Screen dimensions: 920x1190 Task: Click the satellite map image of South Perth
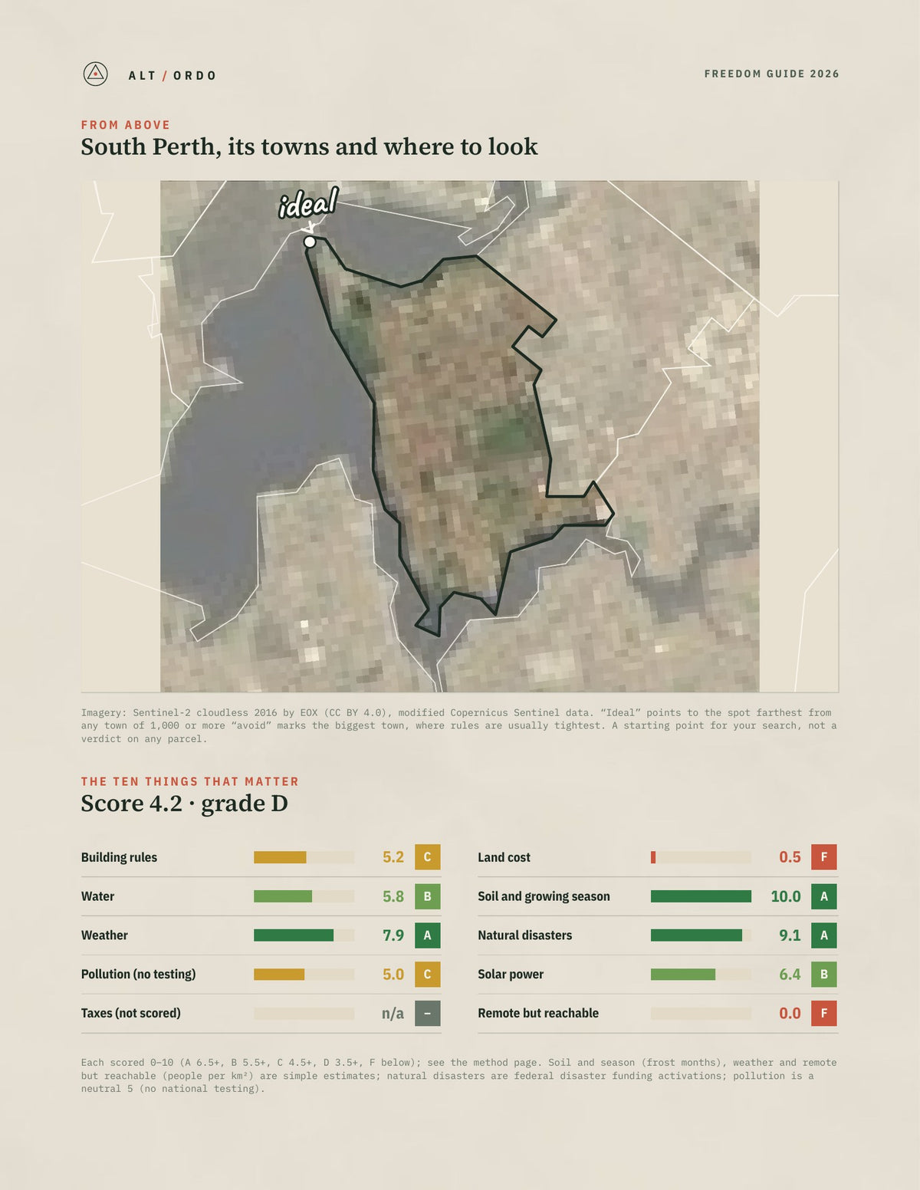[x=460, y=436]
